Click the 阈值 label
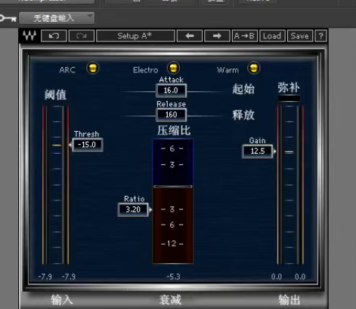356x309 pixels. (55, 95)
